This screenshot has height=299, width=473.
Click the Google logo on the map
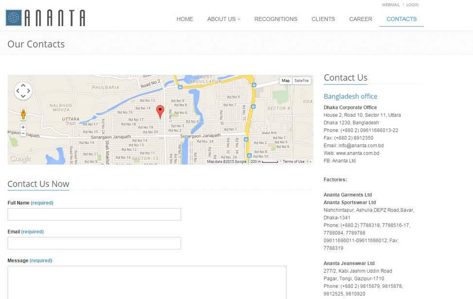(20, 159)
